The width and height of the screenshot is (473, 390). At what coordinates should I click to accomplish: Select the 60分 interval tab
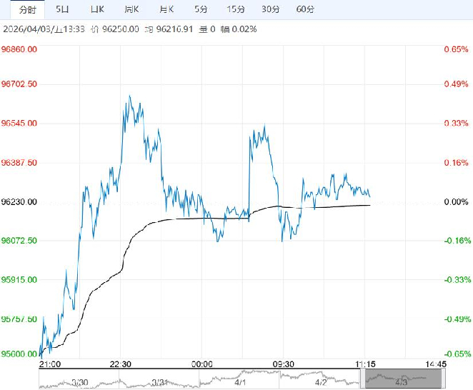305,10
